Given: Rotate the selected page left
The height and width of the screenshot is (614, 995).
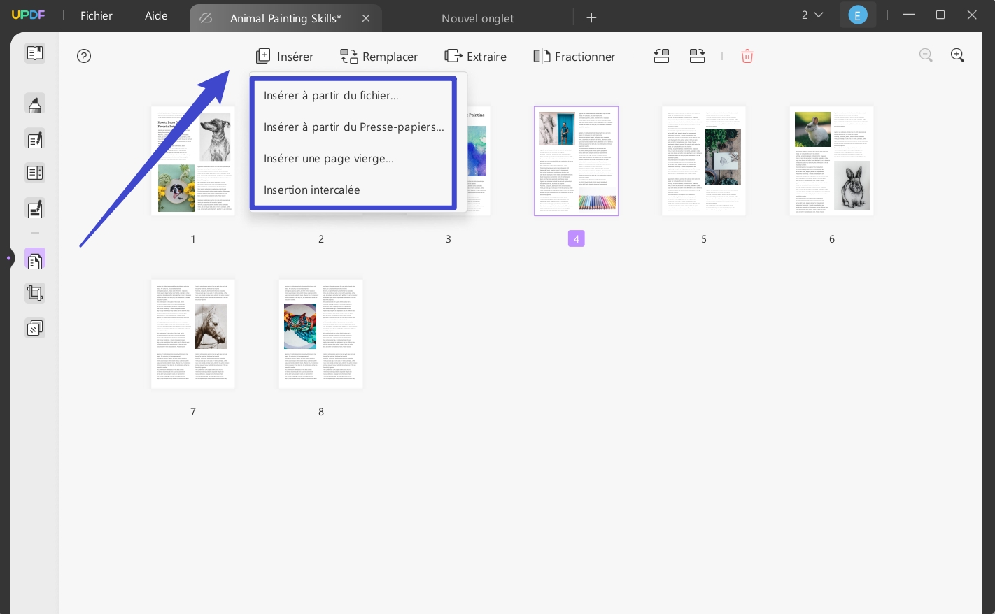Looking at the screenshot, I should [x=661, y=56].
